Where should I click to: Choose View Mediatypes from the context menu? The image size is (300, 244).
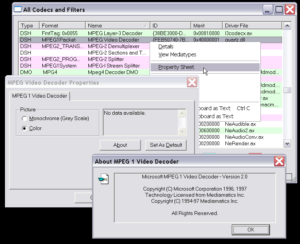tap(205, 55)
